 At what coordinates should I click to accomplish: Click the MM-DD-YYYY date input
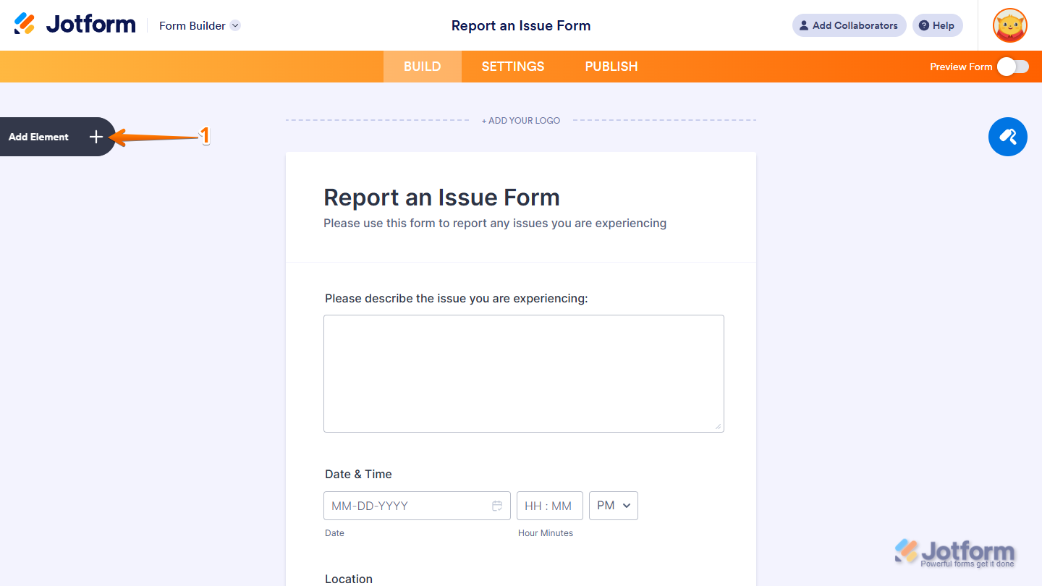coord(405,506)
